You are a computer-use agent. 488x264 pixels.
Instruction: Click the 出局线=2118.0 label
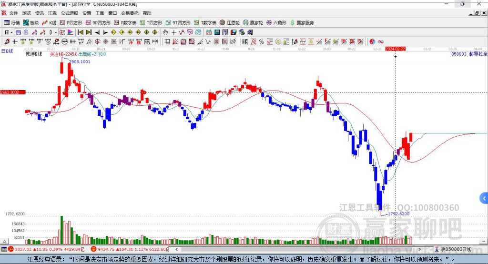pyautogui.click(x=92, y=54)
